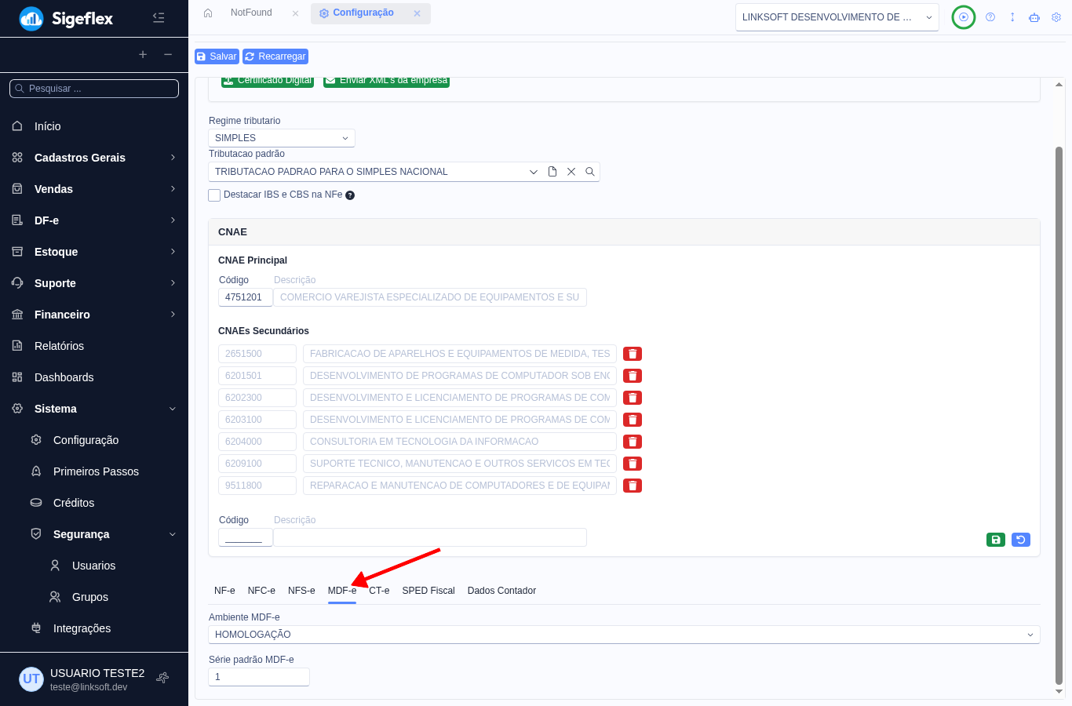Click the Série padrão MDF-e input field

pyautogui.click(x=259, y=677)
